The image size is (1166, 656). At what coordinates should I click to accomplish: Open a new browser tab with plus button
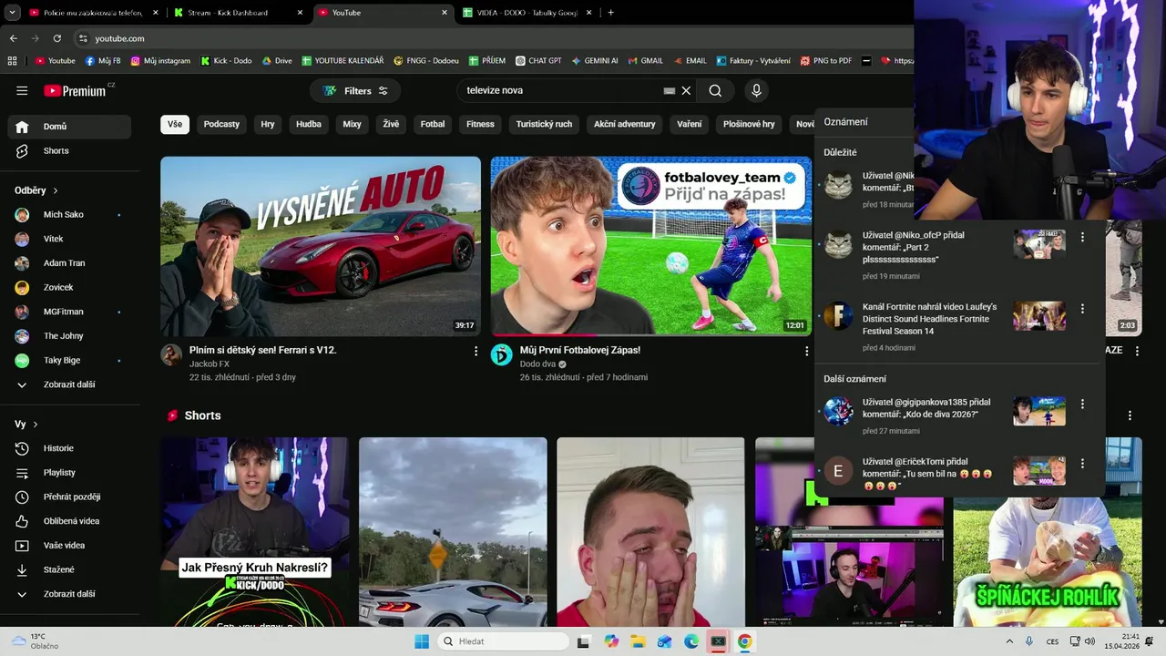[610, 13]
